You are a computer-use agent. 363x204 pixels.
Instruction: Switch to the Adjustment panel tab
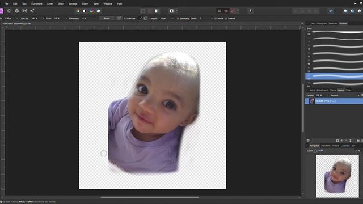coord(322,90)
